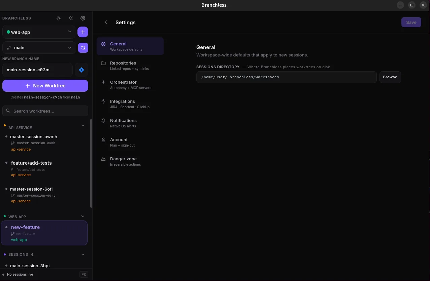Click the JIRA diamond icon next to branch name
This screenshot has height=281, width=430.
pyautogui.click(x=81, y=70)
